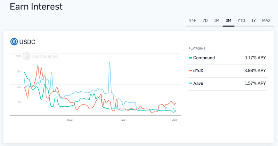Switch chart to YTD range
The image size is (278, 146).
click(x=241, y=21)
